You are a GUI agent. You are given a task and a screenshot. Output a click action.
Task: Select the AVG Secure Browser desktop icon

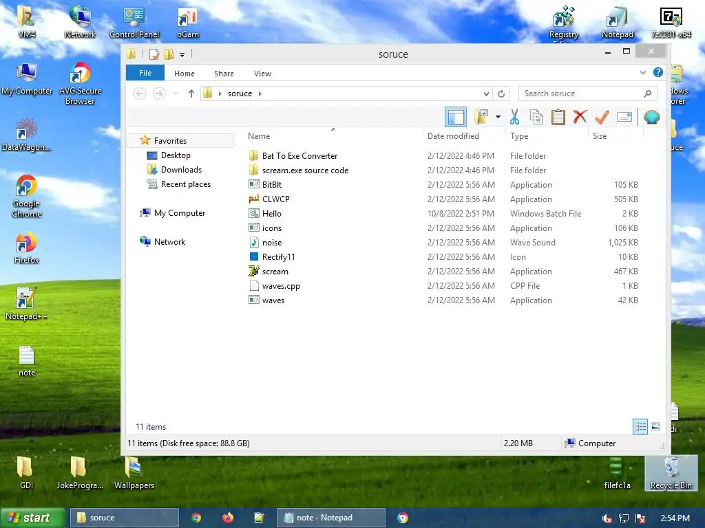[80, 83]
